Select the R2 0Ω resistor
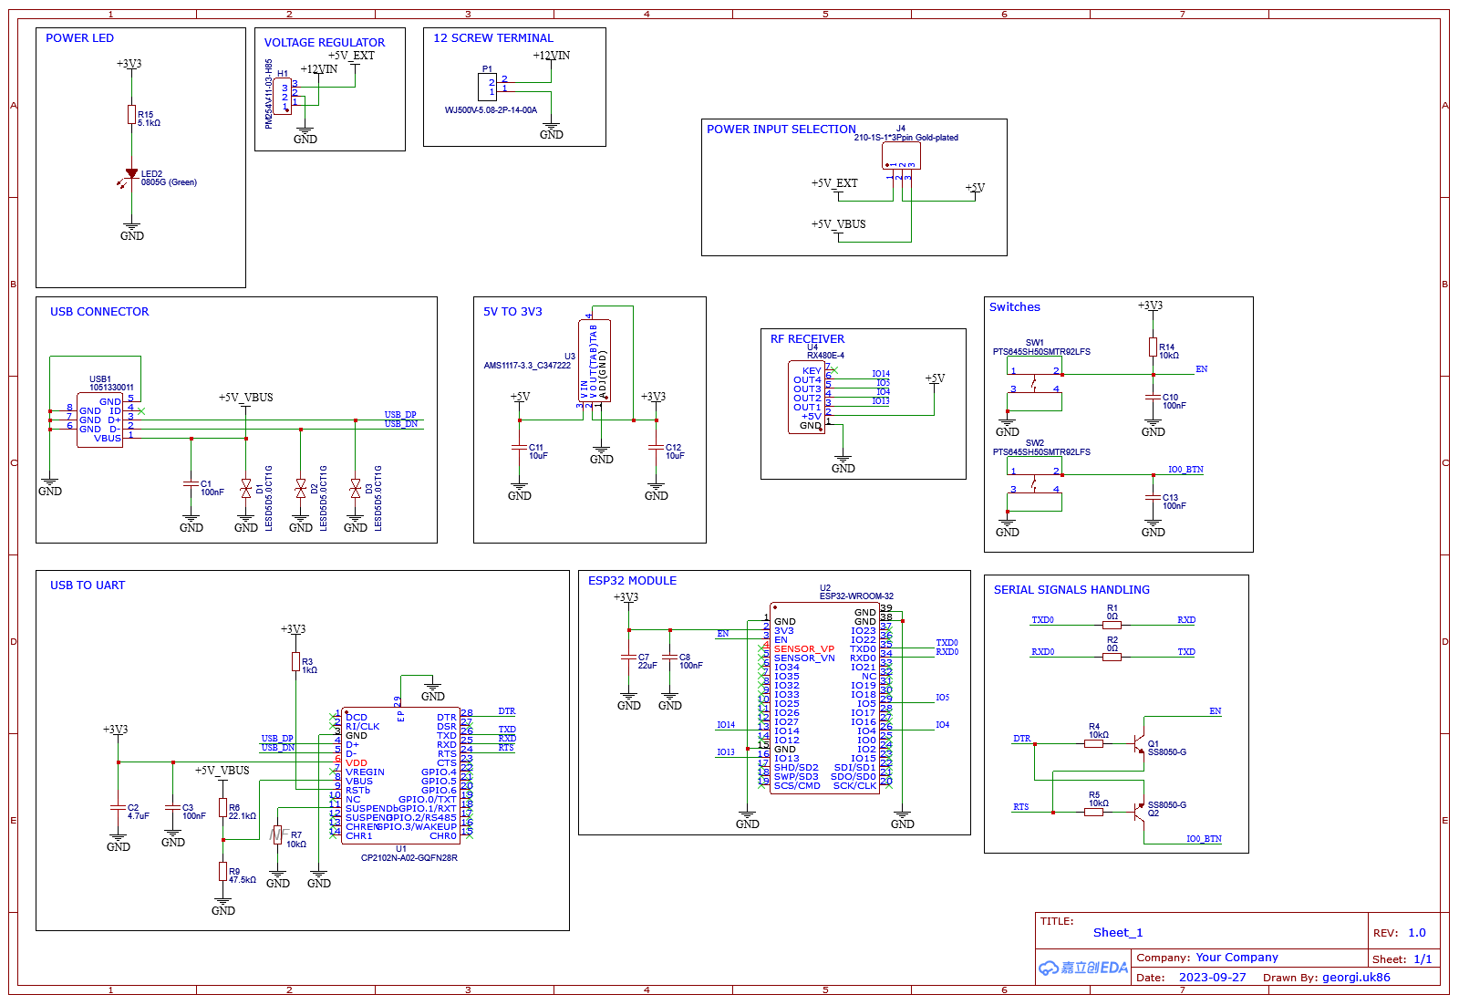 (x=1112, y=657)
